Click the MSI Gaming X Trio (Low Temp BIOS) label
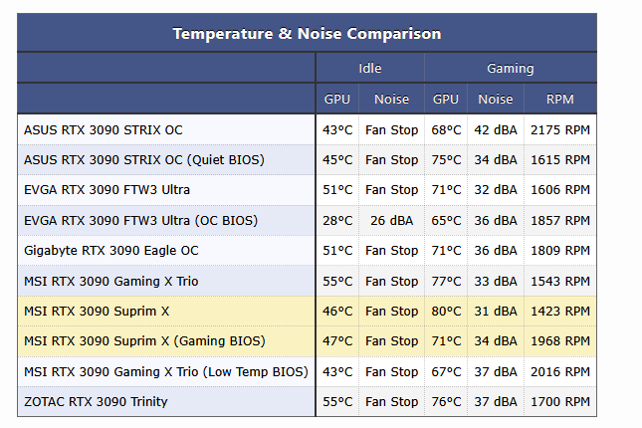 point(165,371)
